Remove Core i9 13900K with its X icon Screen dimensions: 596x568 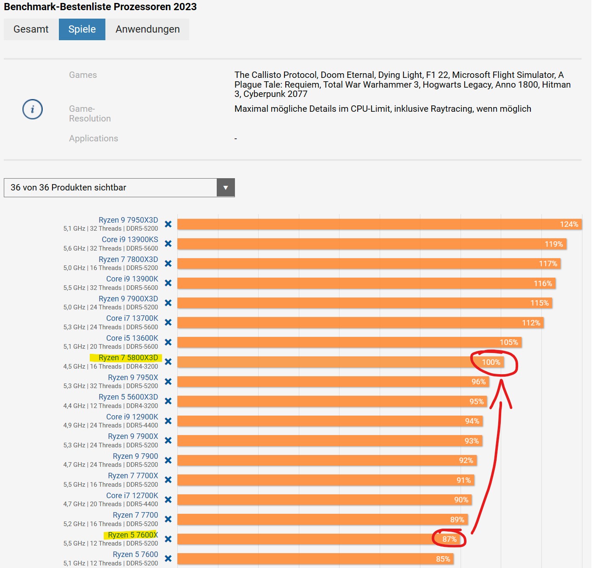[x=168, y=283]
